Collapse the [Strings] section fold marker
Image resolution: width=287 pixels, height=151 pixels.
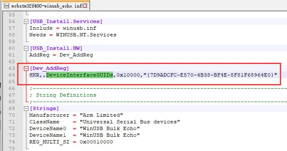tap(26, 109)
